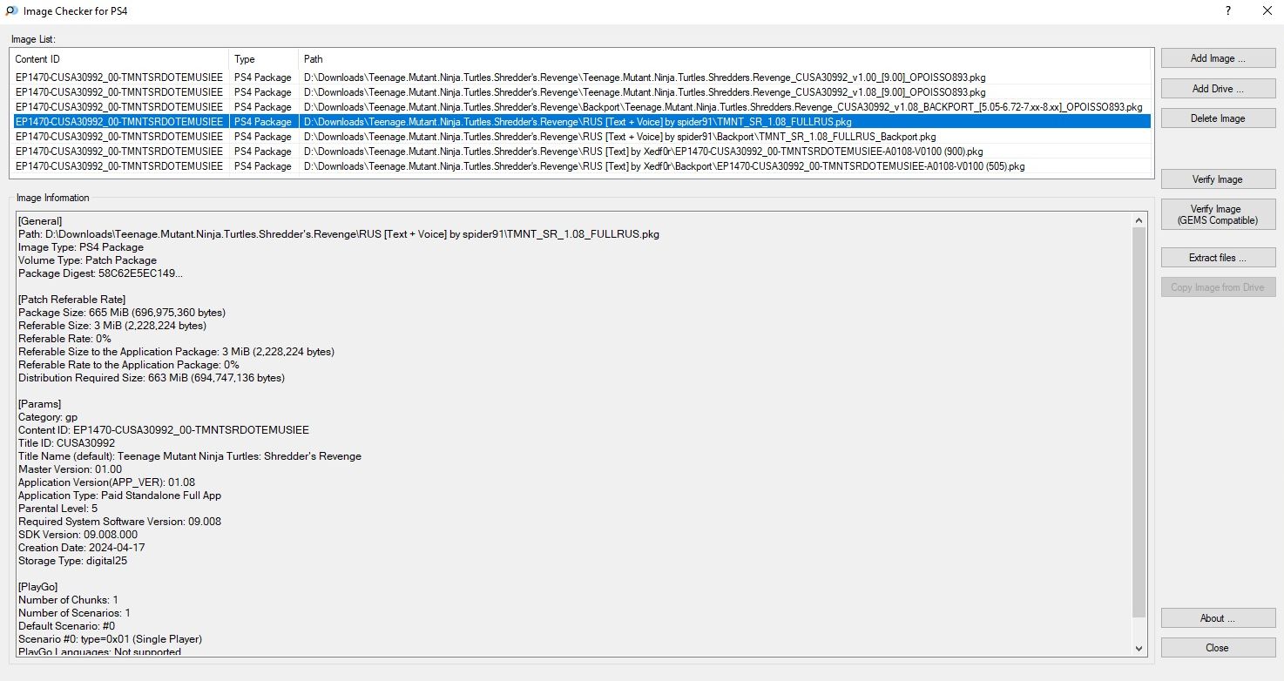Click the information panel scroll down arrow
The image size is (1284, 681).
coord(1139,648)
